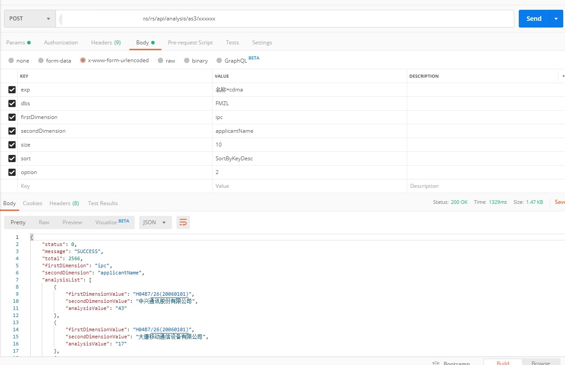Toggle the secondDimension row checkbox

(x=12, y=131)
